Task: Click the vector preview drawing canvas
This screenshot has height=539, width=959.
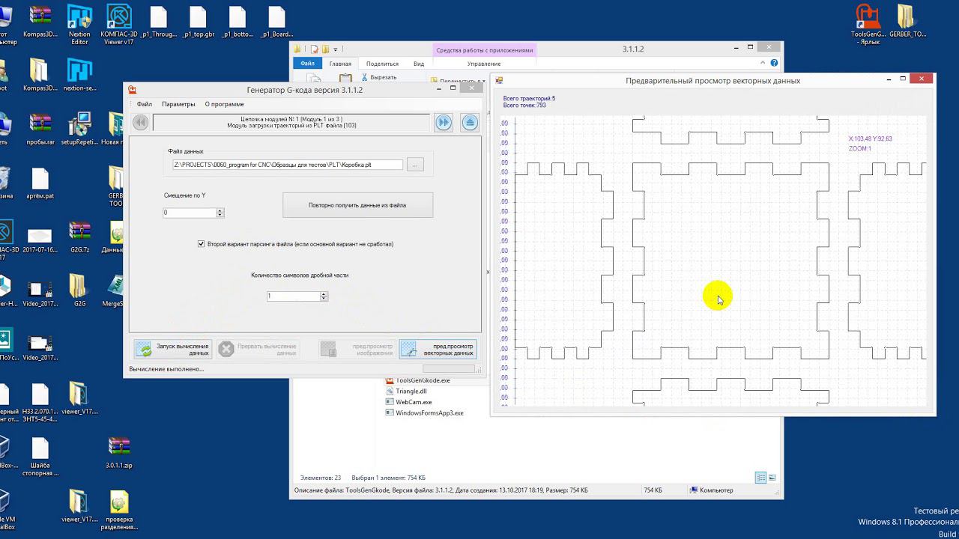Action: point(720,260)
